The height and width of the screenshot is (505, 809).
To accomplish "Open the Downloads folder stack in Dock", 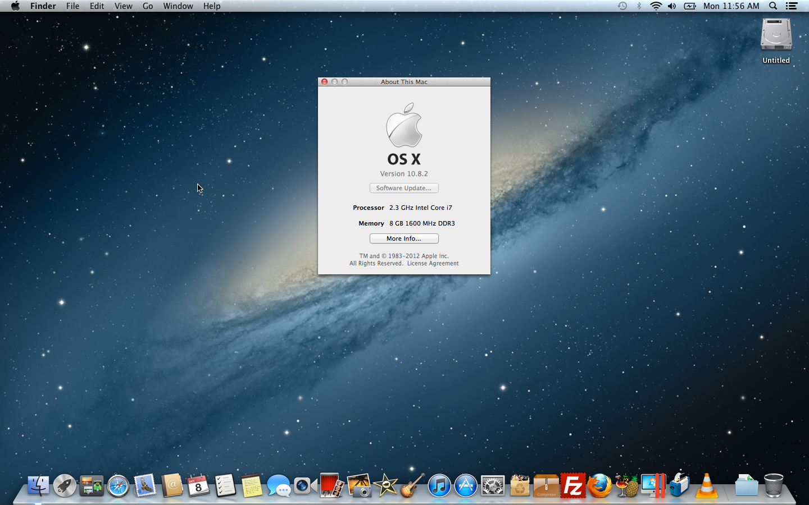I will coord(747,486).
